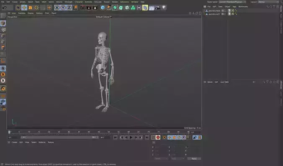Activate the Rotate tool

[36, 8]
